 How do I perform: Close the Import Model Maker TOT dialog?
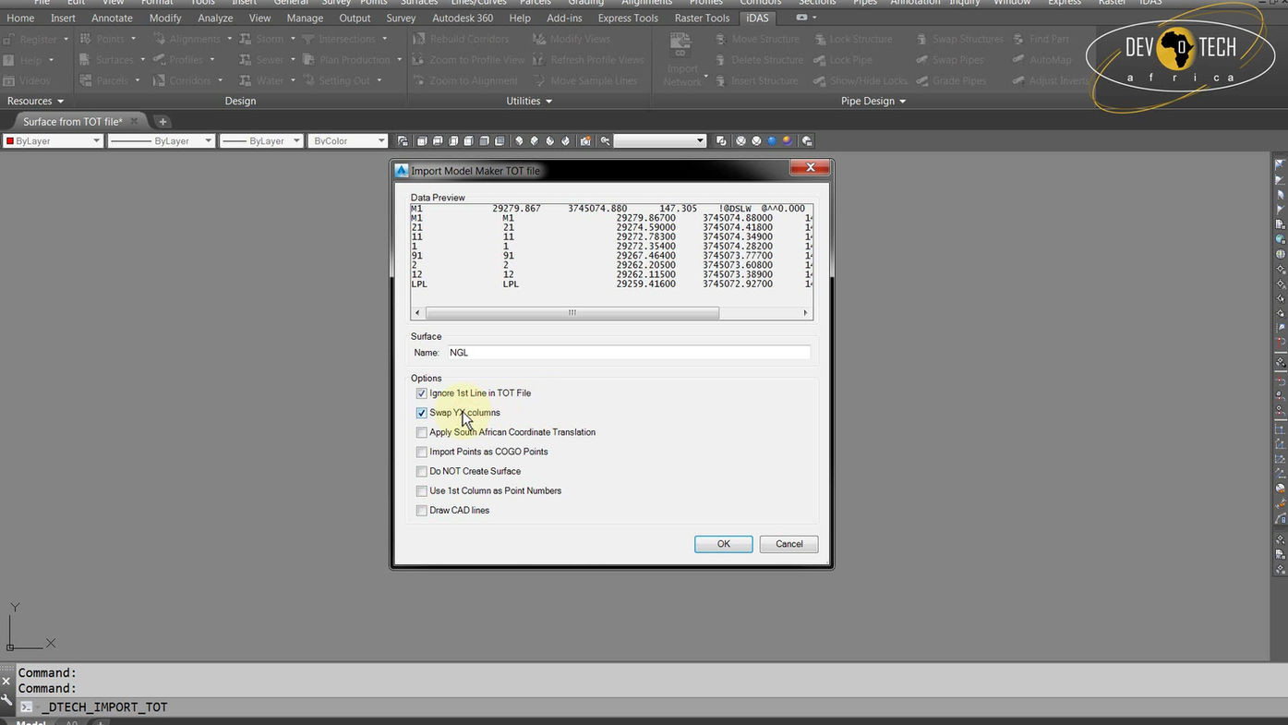coord(810,167)
